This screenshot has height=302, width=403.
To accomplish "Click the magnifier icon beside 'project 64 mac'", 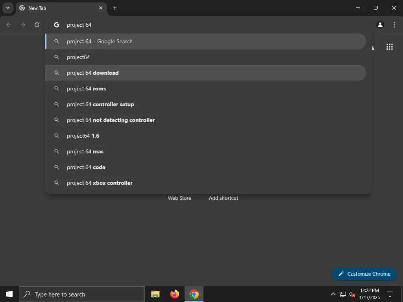I will 57,151.
